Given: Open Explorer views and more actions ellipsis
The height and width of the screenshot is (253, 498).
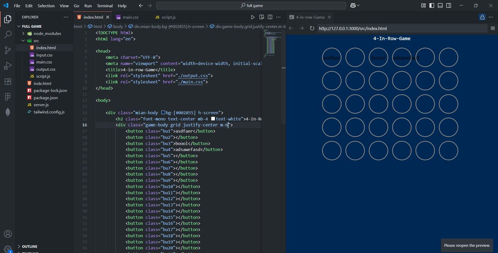Looking at the screenshot, I should (x=66, y=17).
